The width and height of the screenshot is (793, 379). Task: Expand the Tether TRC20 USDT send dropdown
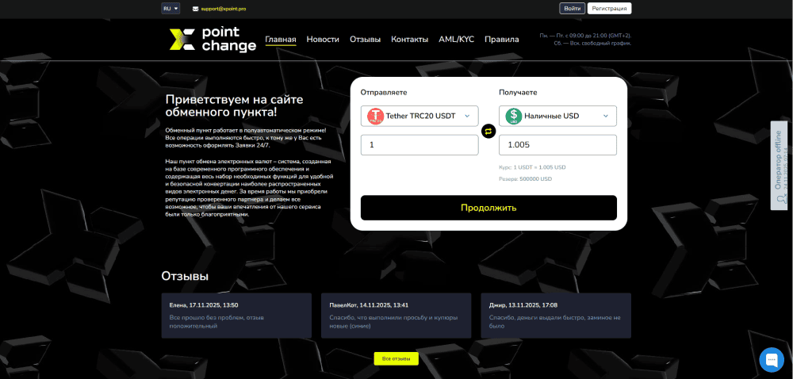tap(467, 116)
